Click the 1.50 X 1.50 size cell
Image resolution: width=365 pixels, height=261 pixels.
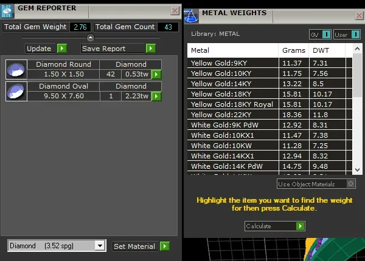pyautogui.click(x=63, y=74)
